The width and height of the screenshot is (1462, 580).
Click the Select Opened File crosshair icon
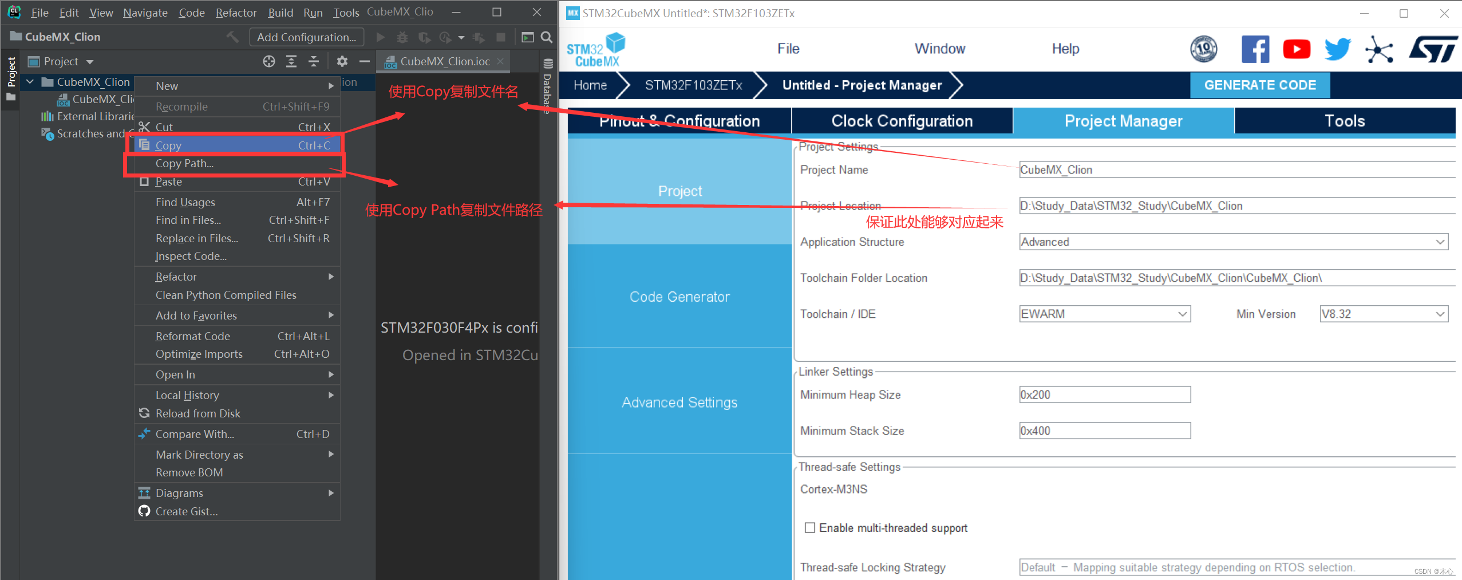[269, 61]
